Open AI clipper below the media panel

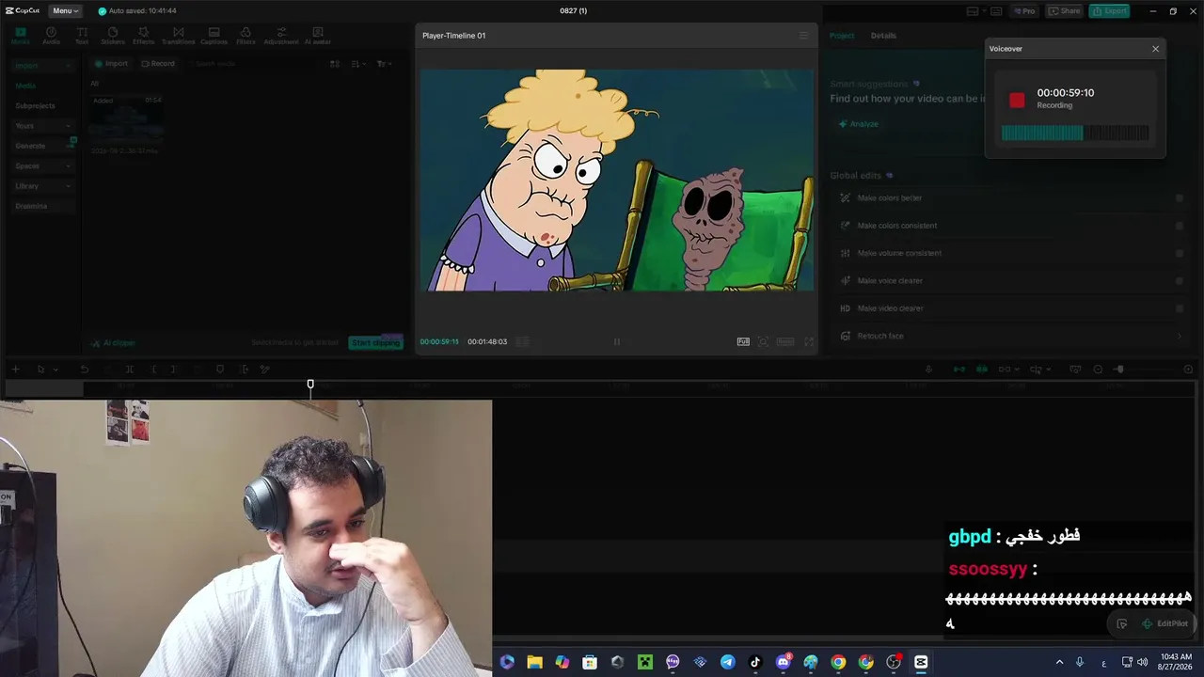pos(113,343)
